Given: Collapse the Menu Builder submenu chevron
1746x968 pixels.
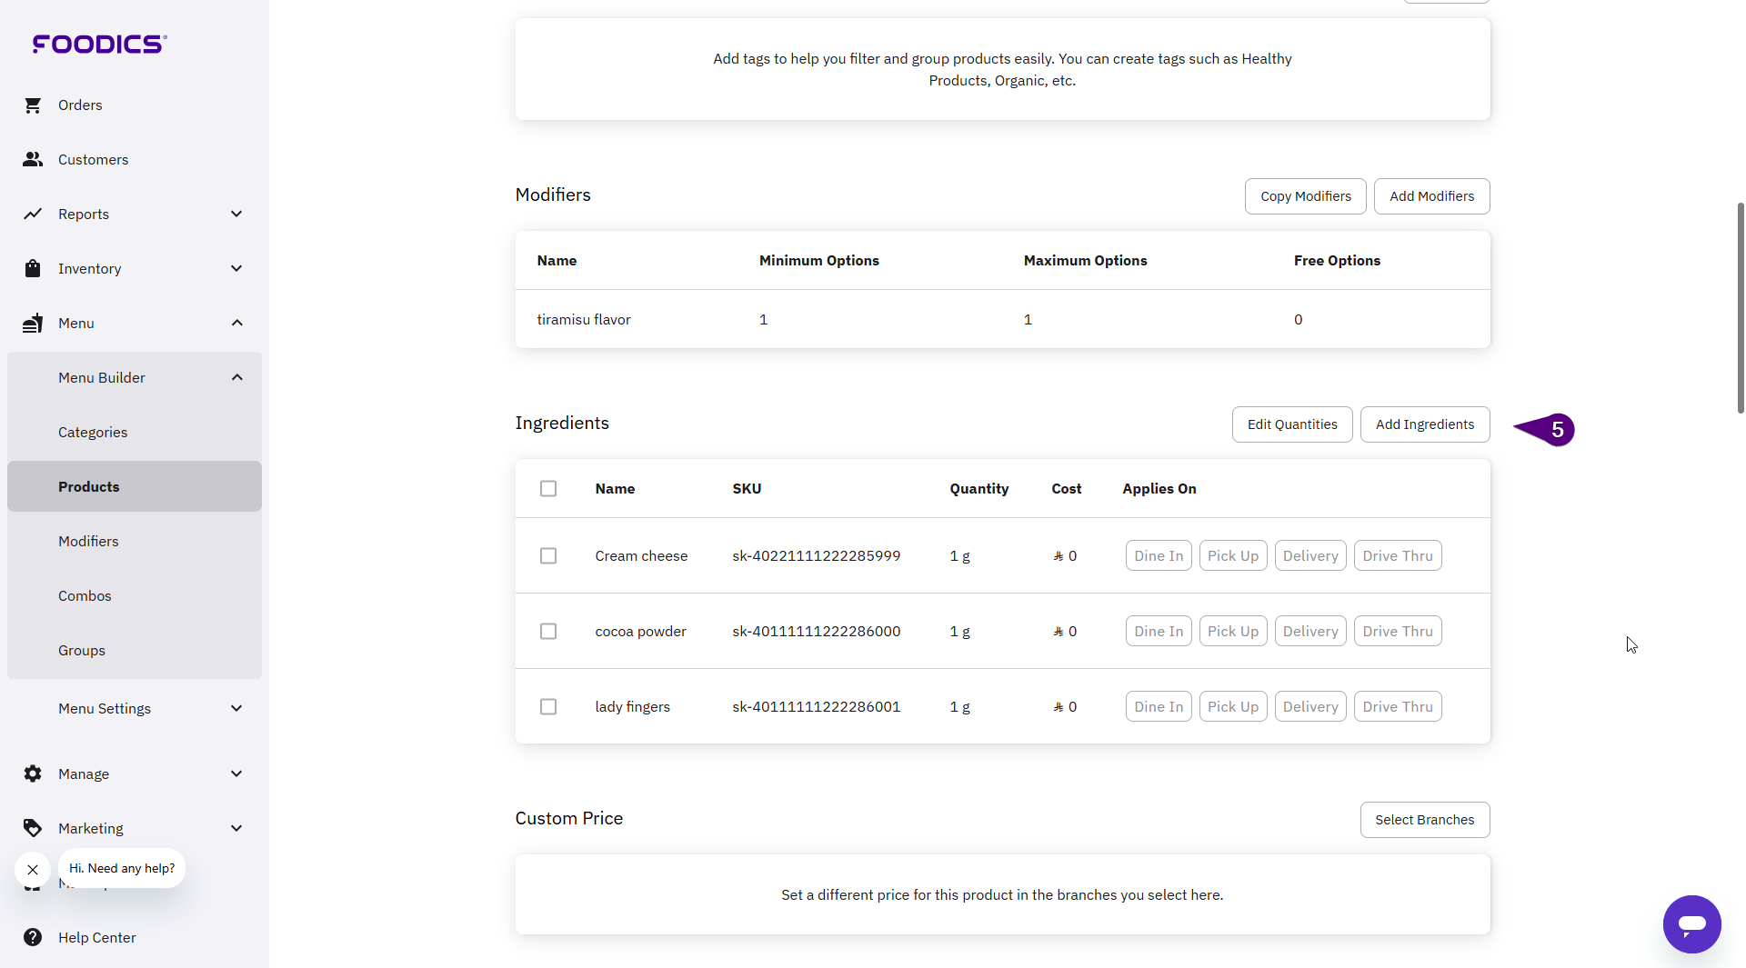Looking at the screenshot, I should (236, 378).
